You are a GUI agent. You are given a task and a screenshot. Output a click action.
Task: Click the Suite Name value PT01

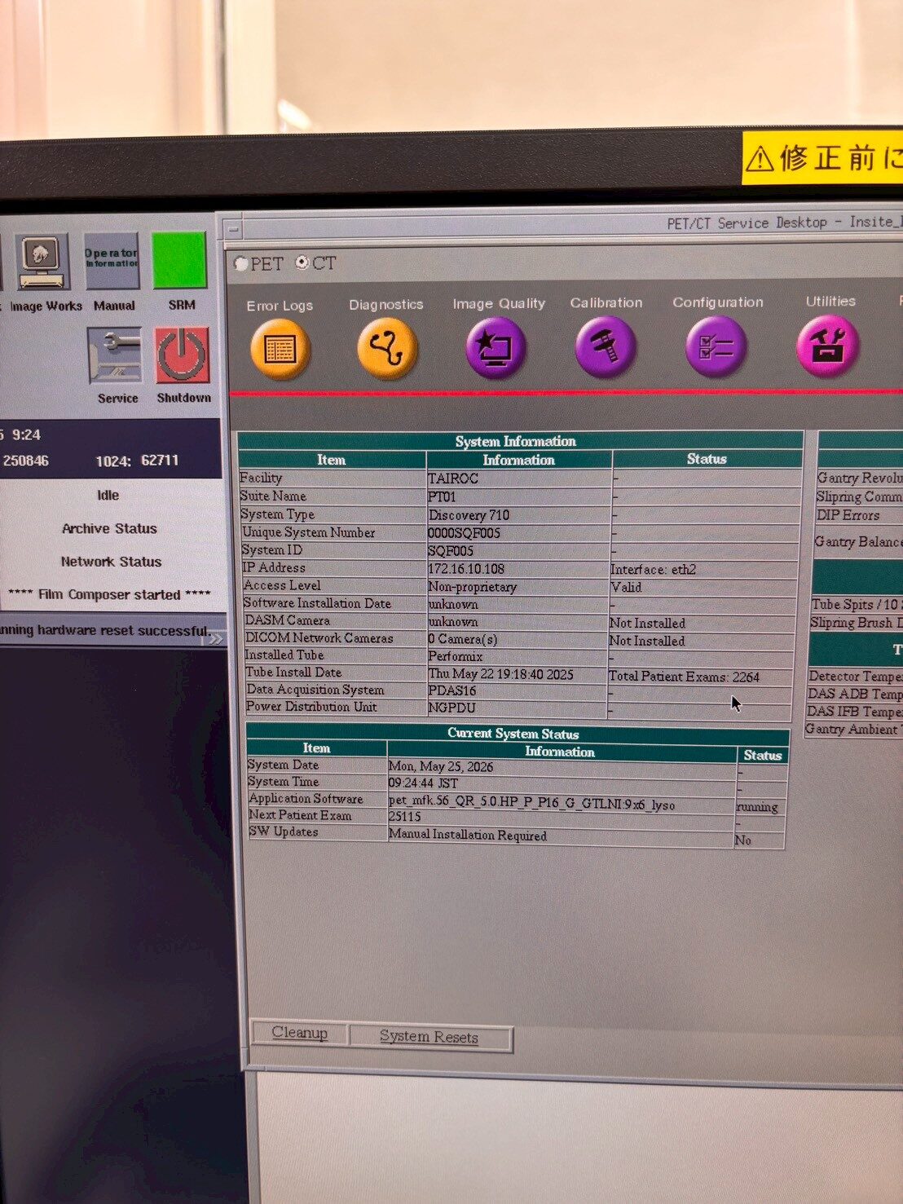pos(442,496)
